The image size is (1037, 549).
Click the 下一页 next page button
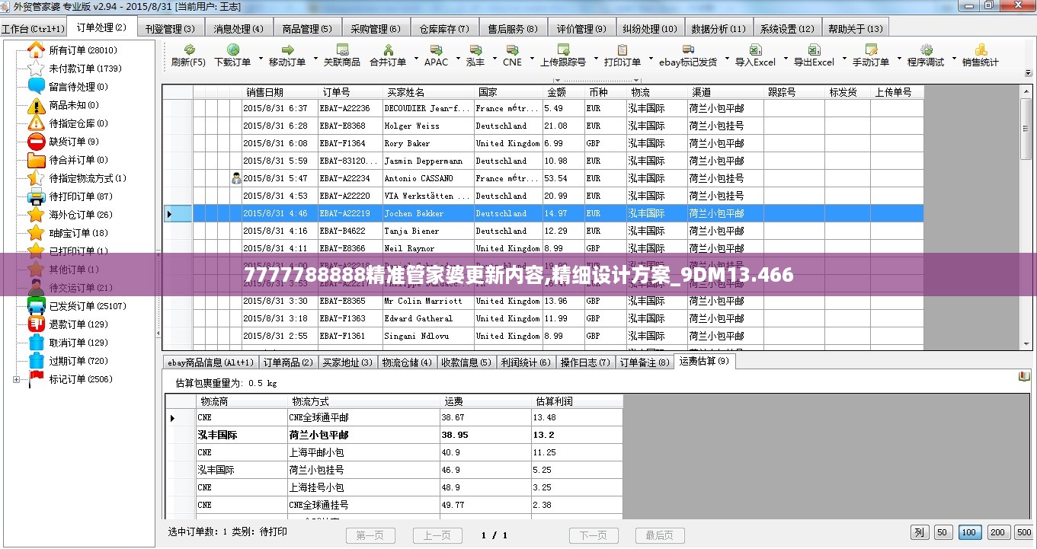point(594,535)
